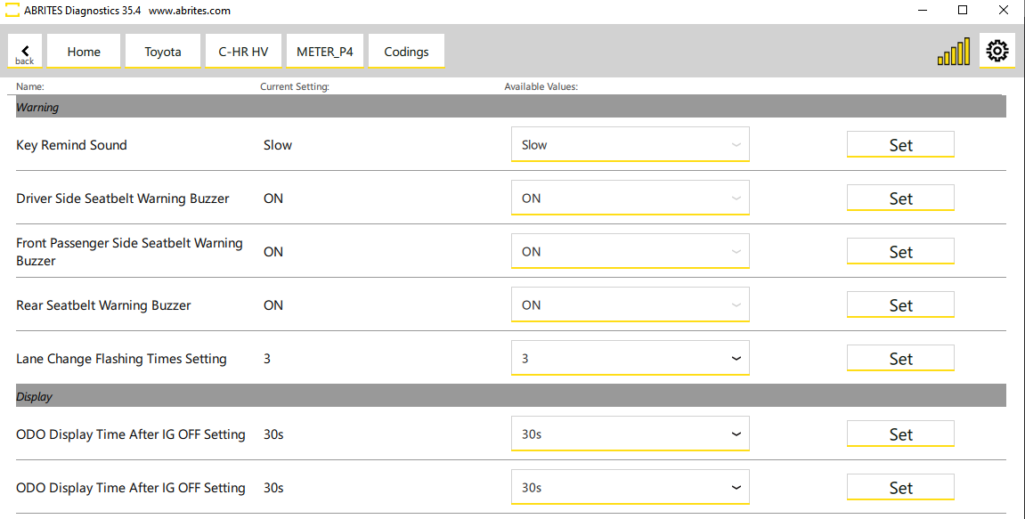Maximize the ABRITES Diagnostics window
The width and height of the screenshot is (1025, 519).
tap(963, 11)
